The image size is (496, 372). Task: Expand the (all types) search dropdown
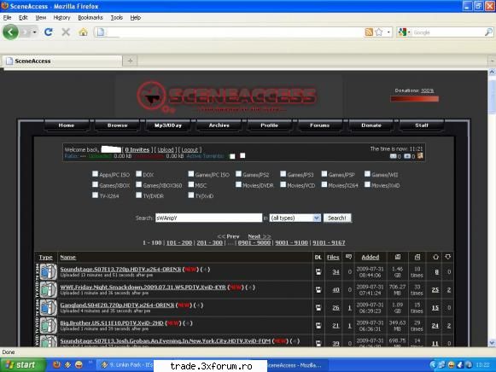tap(295, 218)
